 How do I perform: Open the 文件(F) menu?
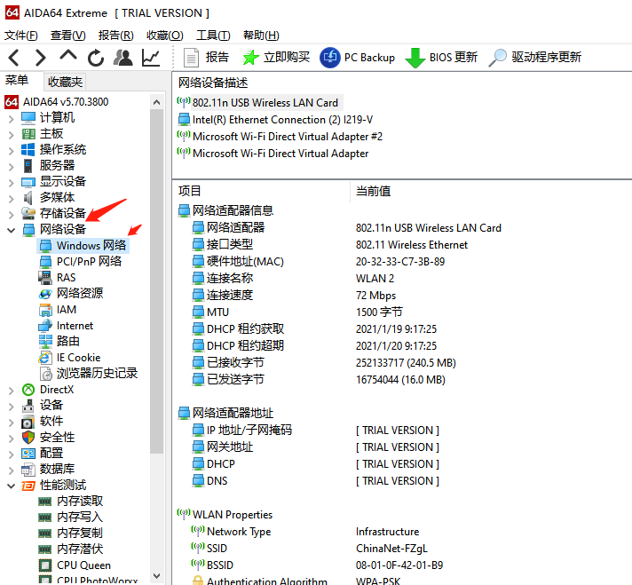[x=21, y=36]
